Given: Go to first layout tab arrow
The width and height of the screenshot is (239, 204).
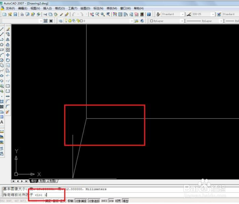Looking at the screenshot, I should [13, 181].
